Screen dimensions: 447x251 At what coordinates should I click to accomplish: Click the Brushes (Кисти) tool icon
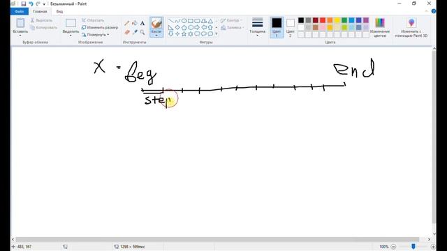click(x=156, y=23)
